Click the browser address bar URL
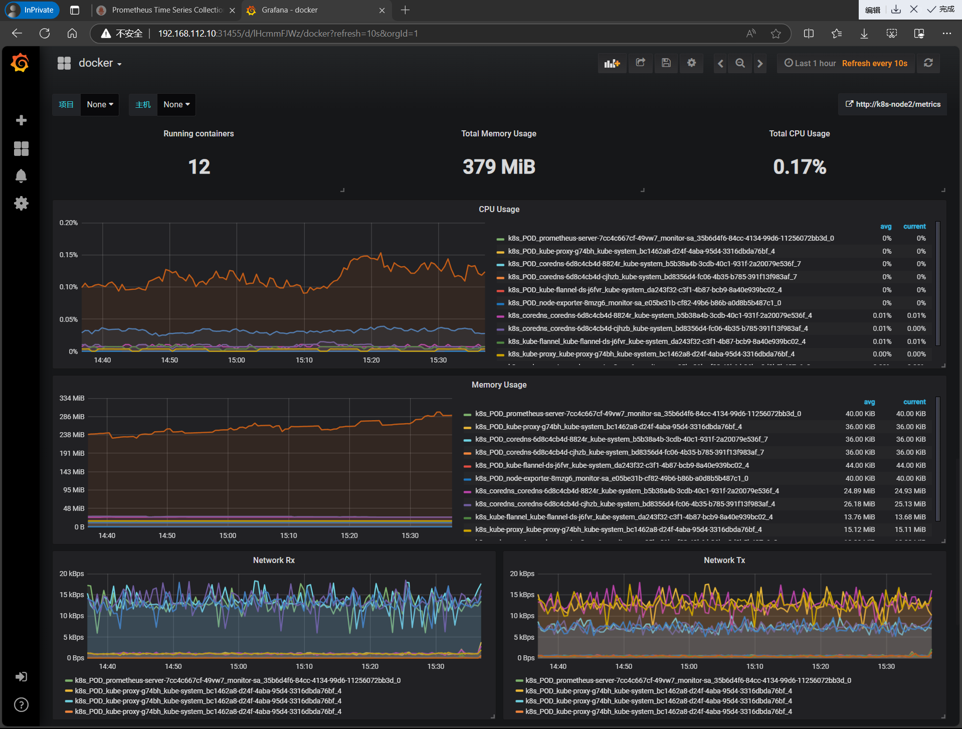The width and height of the screenshot is (962, 729). pos(288,34)
